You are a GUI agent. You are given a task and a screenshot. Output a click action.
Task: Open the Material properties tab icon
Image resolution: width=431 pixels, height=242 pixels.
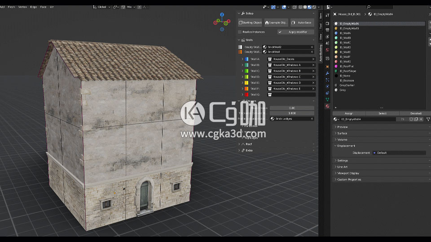point(327,106)
